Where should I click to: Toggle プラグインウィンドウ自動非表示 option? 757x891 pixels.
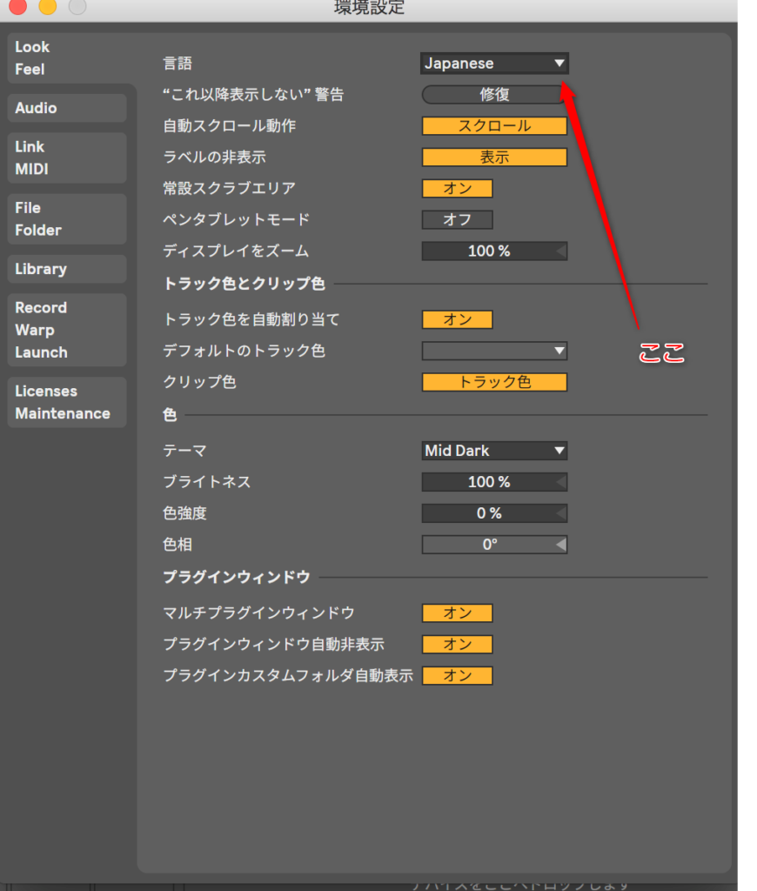pyautogui.click(x=458, y=645)
